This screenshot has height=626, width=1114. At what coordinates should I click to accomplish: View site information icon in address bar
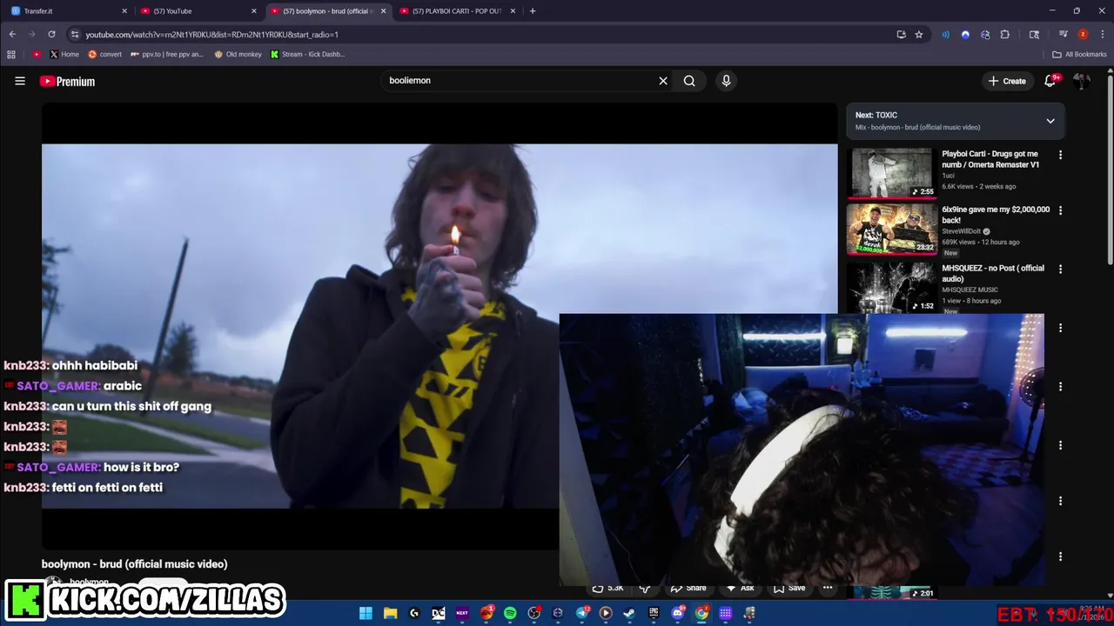coord(75,35)
